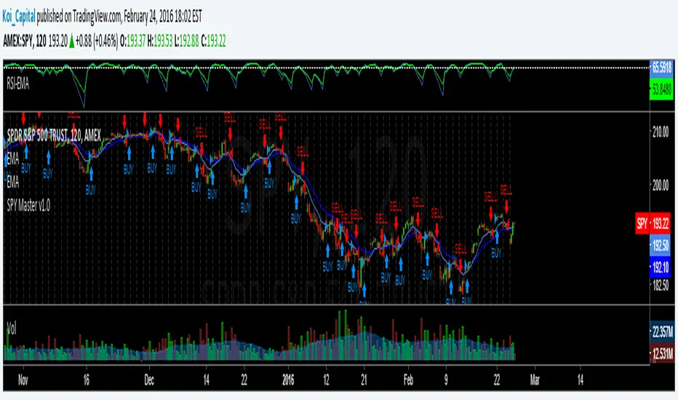678x400 pixels.
Task: Click the close value C:193.22
Action: pos(214,41)
